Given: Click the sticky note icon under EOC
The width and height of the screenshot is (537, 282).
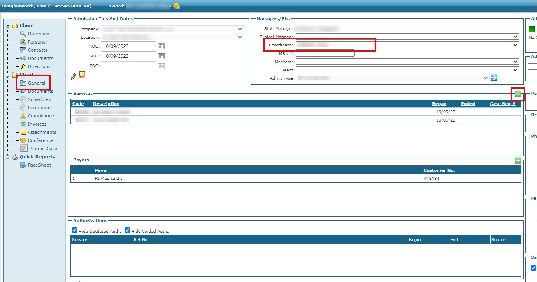Looking at the screenshot, I should (x=82, y=75).
